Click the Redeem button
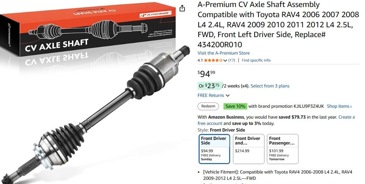 click(208, 106)
